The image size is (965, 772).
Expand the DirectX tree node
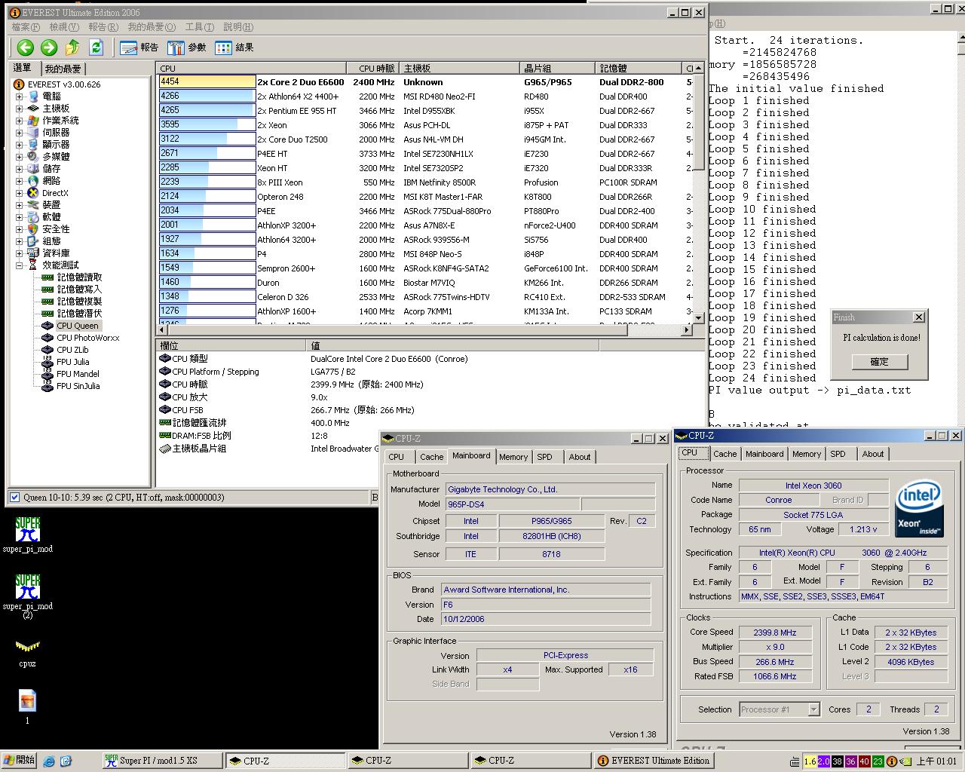pos(19,193)
